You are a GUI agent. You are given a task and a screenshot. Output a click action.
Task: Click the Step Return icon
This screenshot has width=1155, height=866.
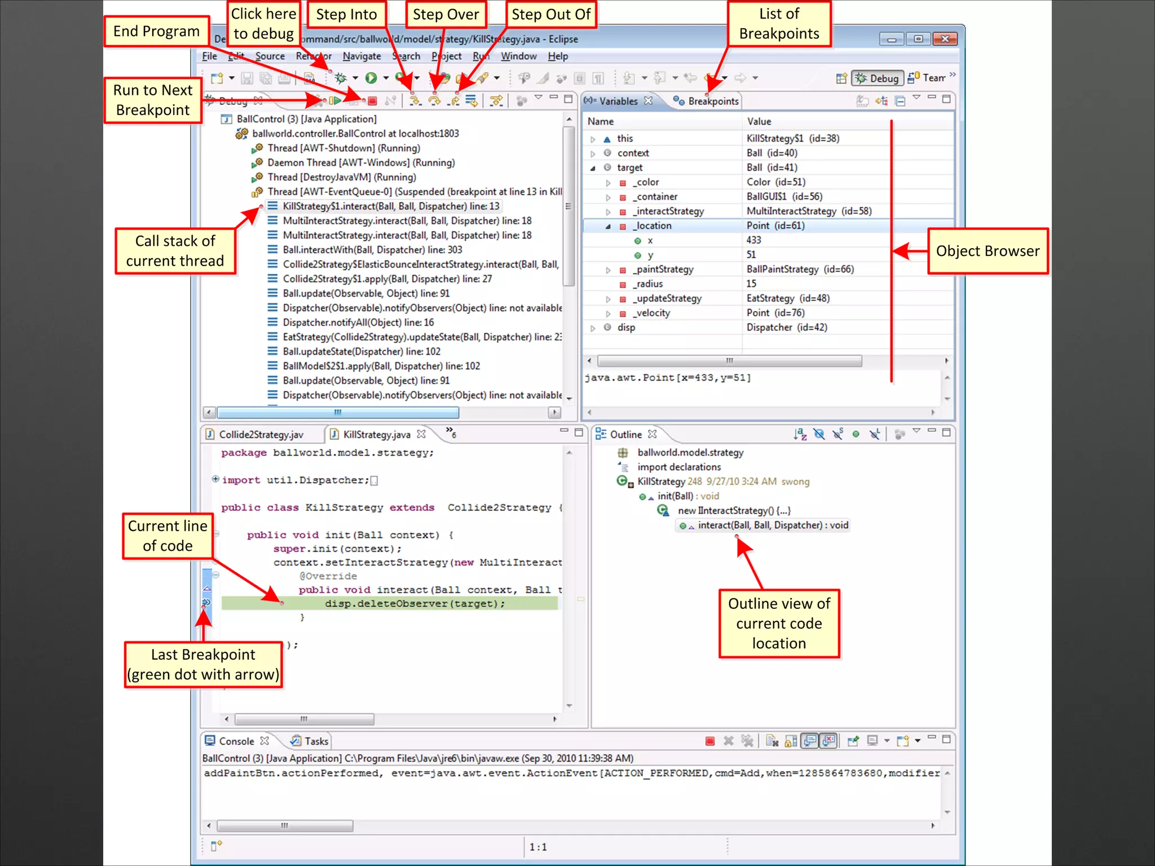tap(453, 101)
